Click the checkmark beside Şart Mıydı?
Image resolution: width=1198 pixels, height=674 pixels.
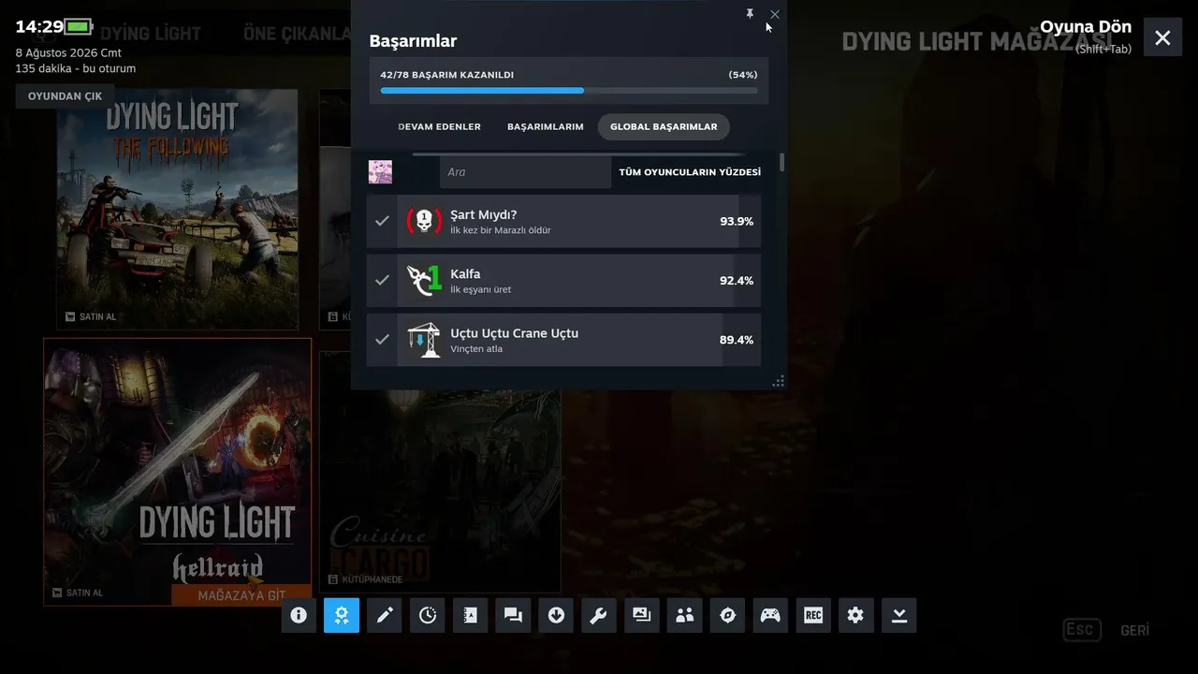point(382,221)
